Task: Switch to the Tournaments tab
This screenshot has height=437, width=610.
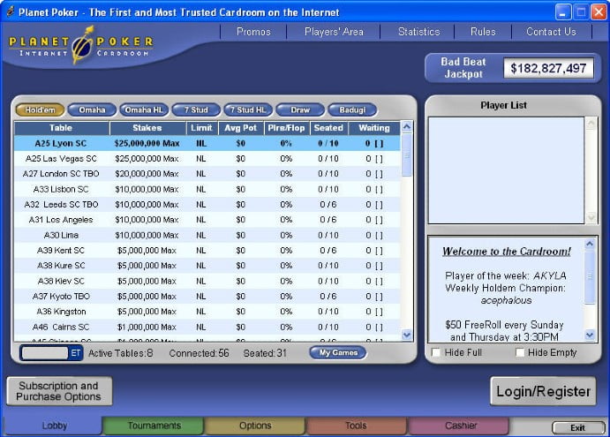Action: pyautogui.click(x=154, y=426)
